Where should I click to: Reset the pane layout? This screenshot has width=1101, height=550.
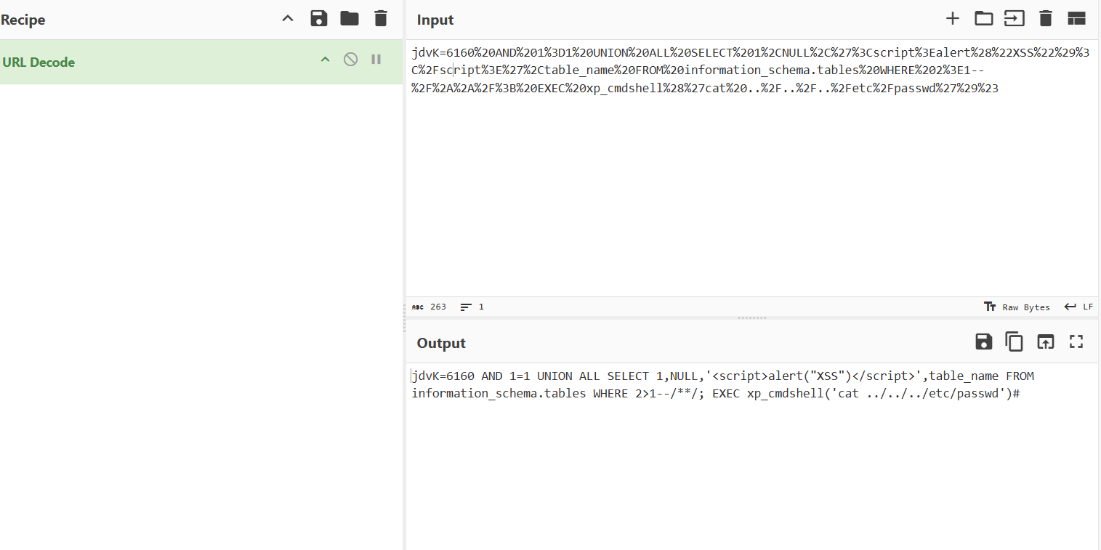(x=1076, y=19)
